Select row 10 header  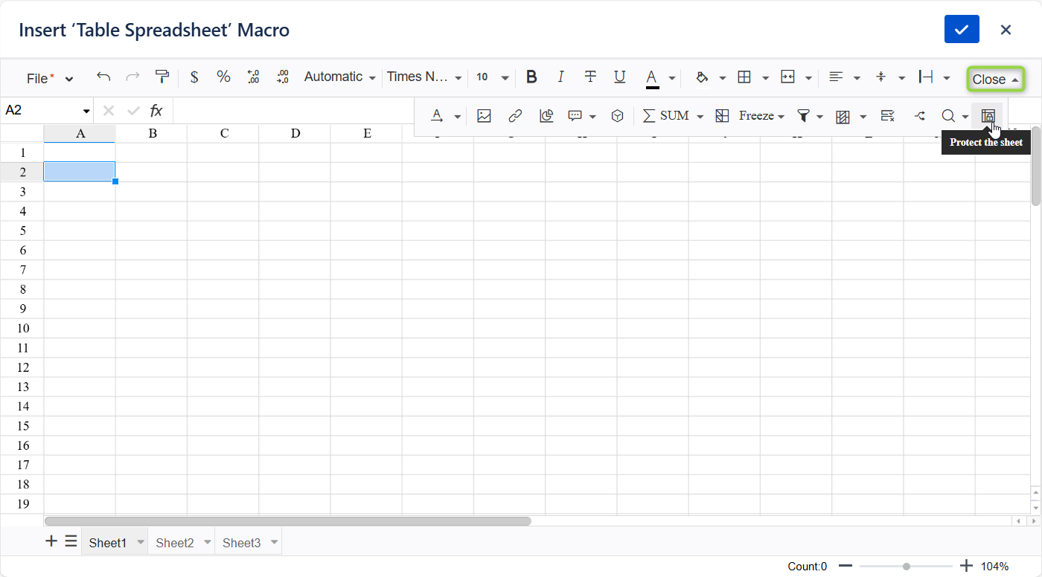click(22, 328)
